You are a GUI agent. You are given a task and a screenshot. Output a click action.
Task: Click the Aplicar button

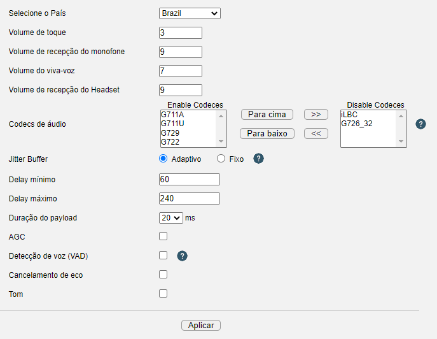pyautogui.click(x=200, y=326)
